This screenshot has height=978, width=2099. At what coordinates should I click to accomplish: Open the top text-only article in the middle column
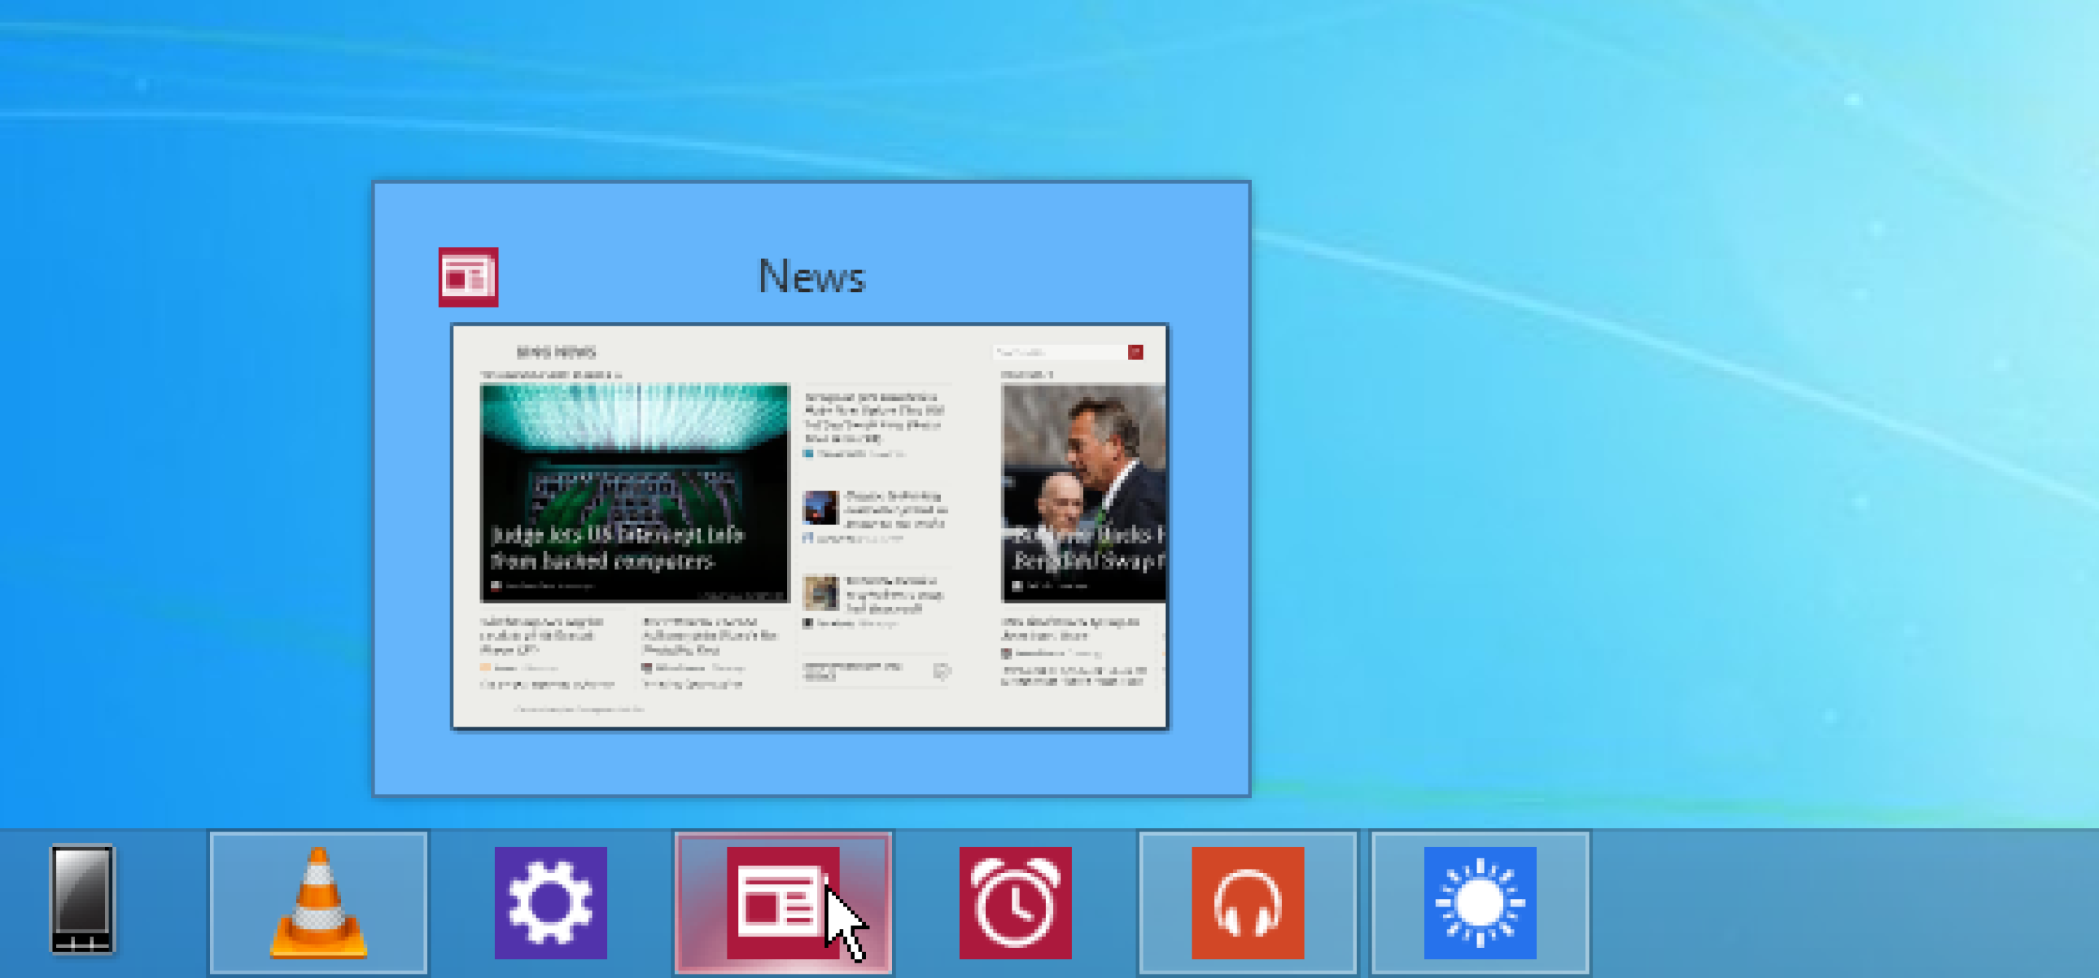tap(874, 418)
